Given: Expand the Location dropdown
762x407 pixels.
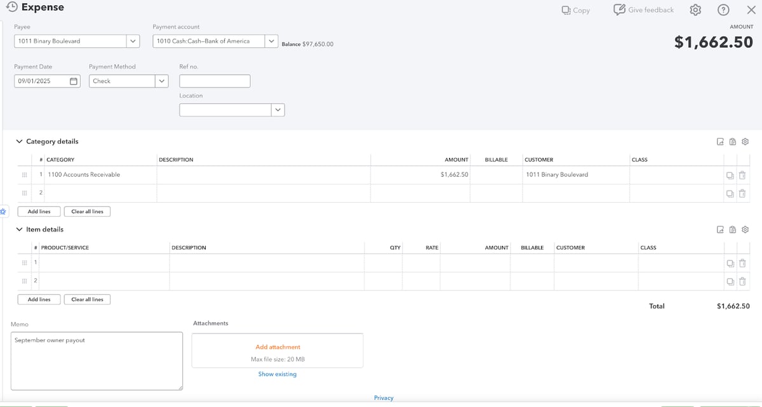Looking at the screenshot, I should (x=277, y=110).
